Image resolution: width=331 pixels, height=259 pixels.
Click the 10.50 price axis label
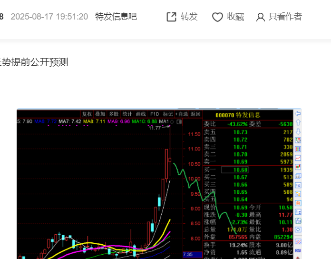194,164
